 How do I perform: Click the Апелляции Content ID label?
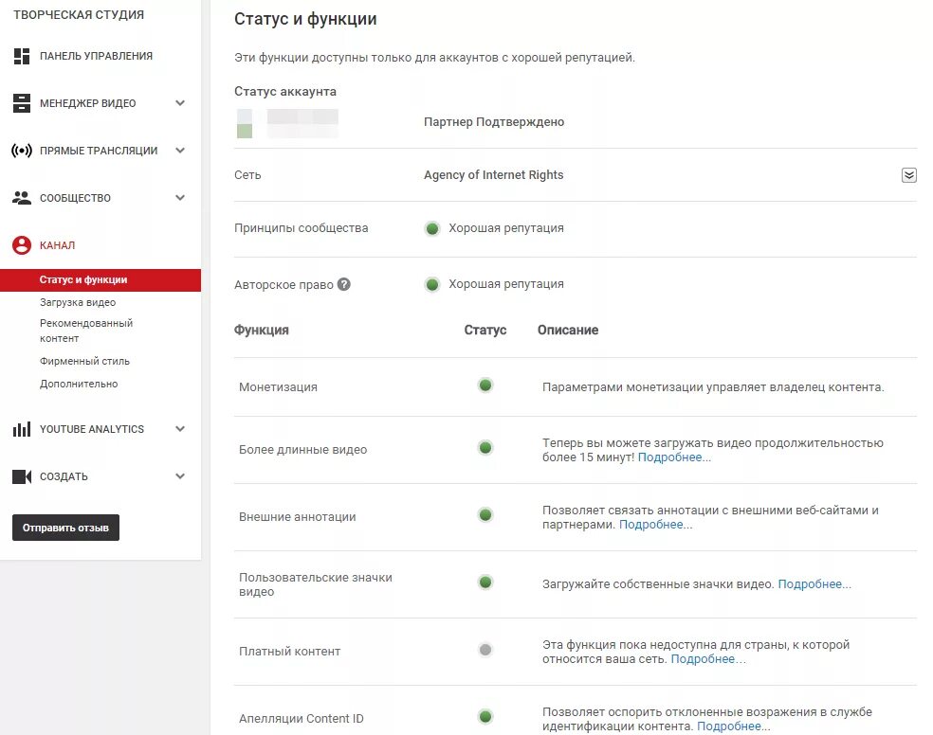[302, 719]
